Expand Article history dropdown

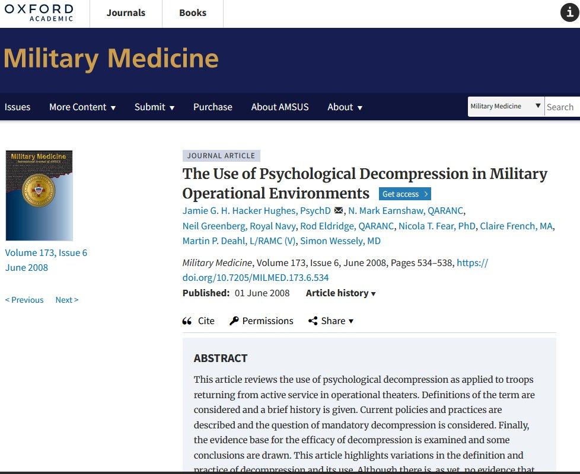[x=340, y=293]
